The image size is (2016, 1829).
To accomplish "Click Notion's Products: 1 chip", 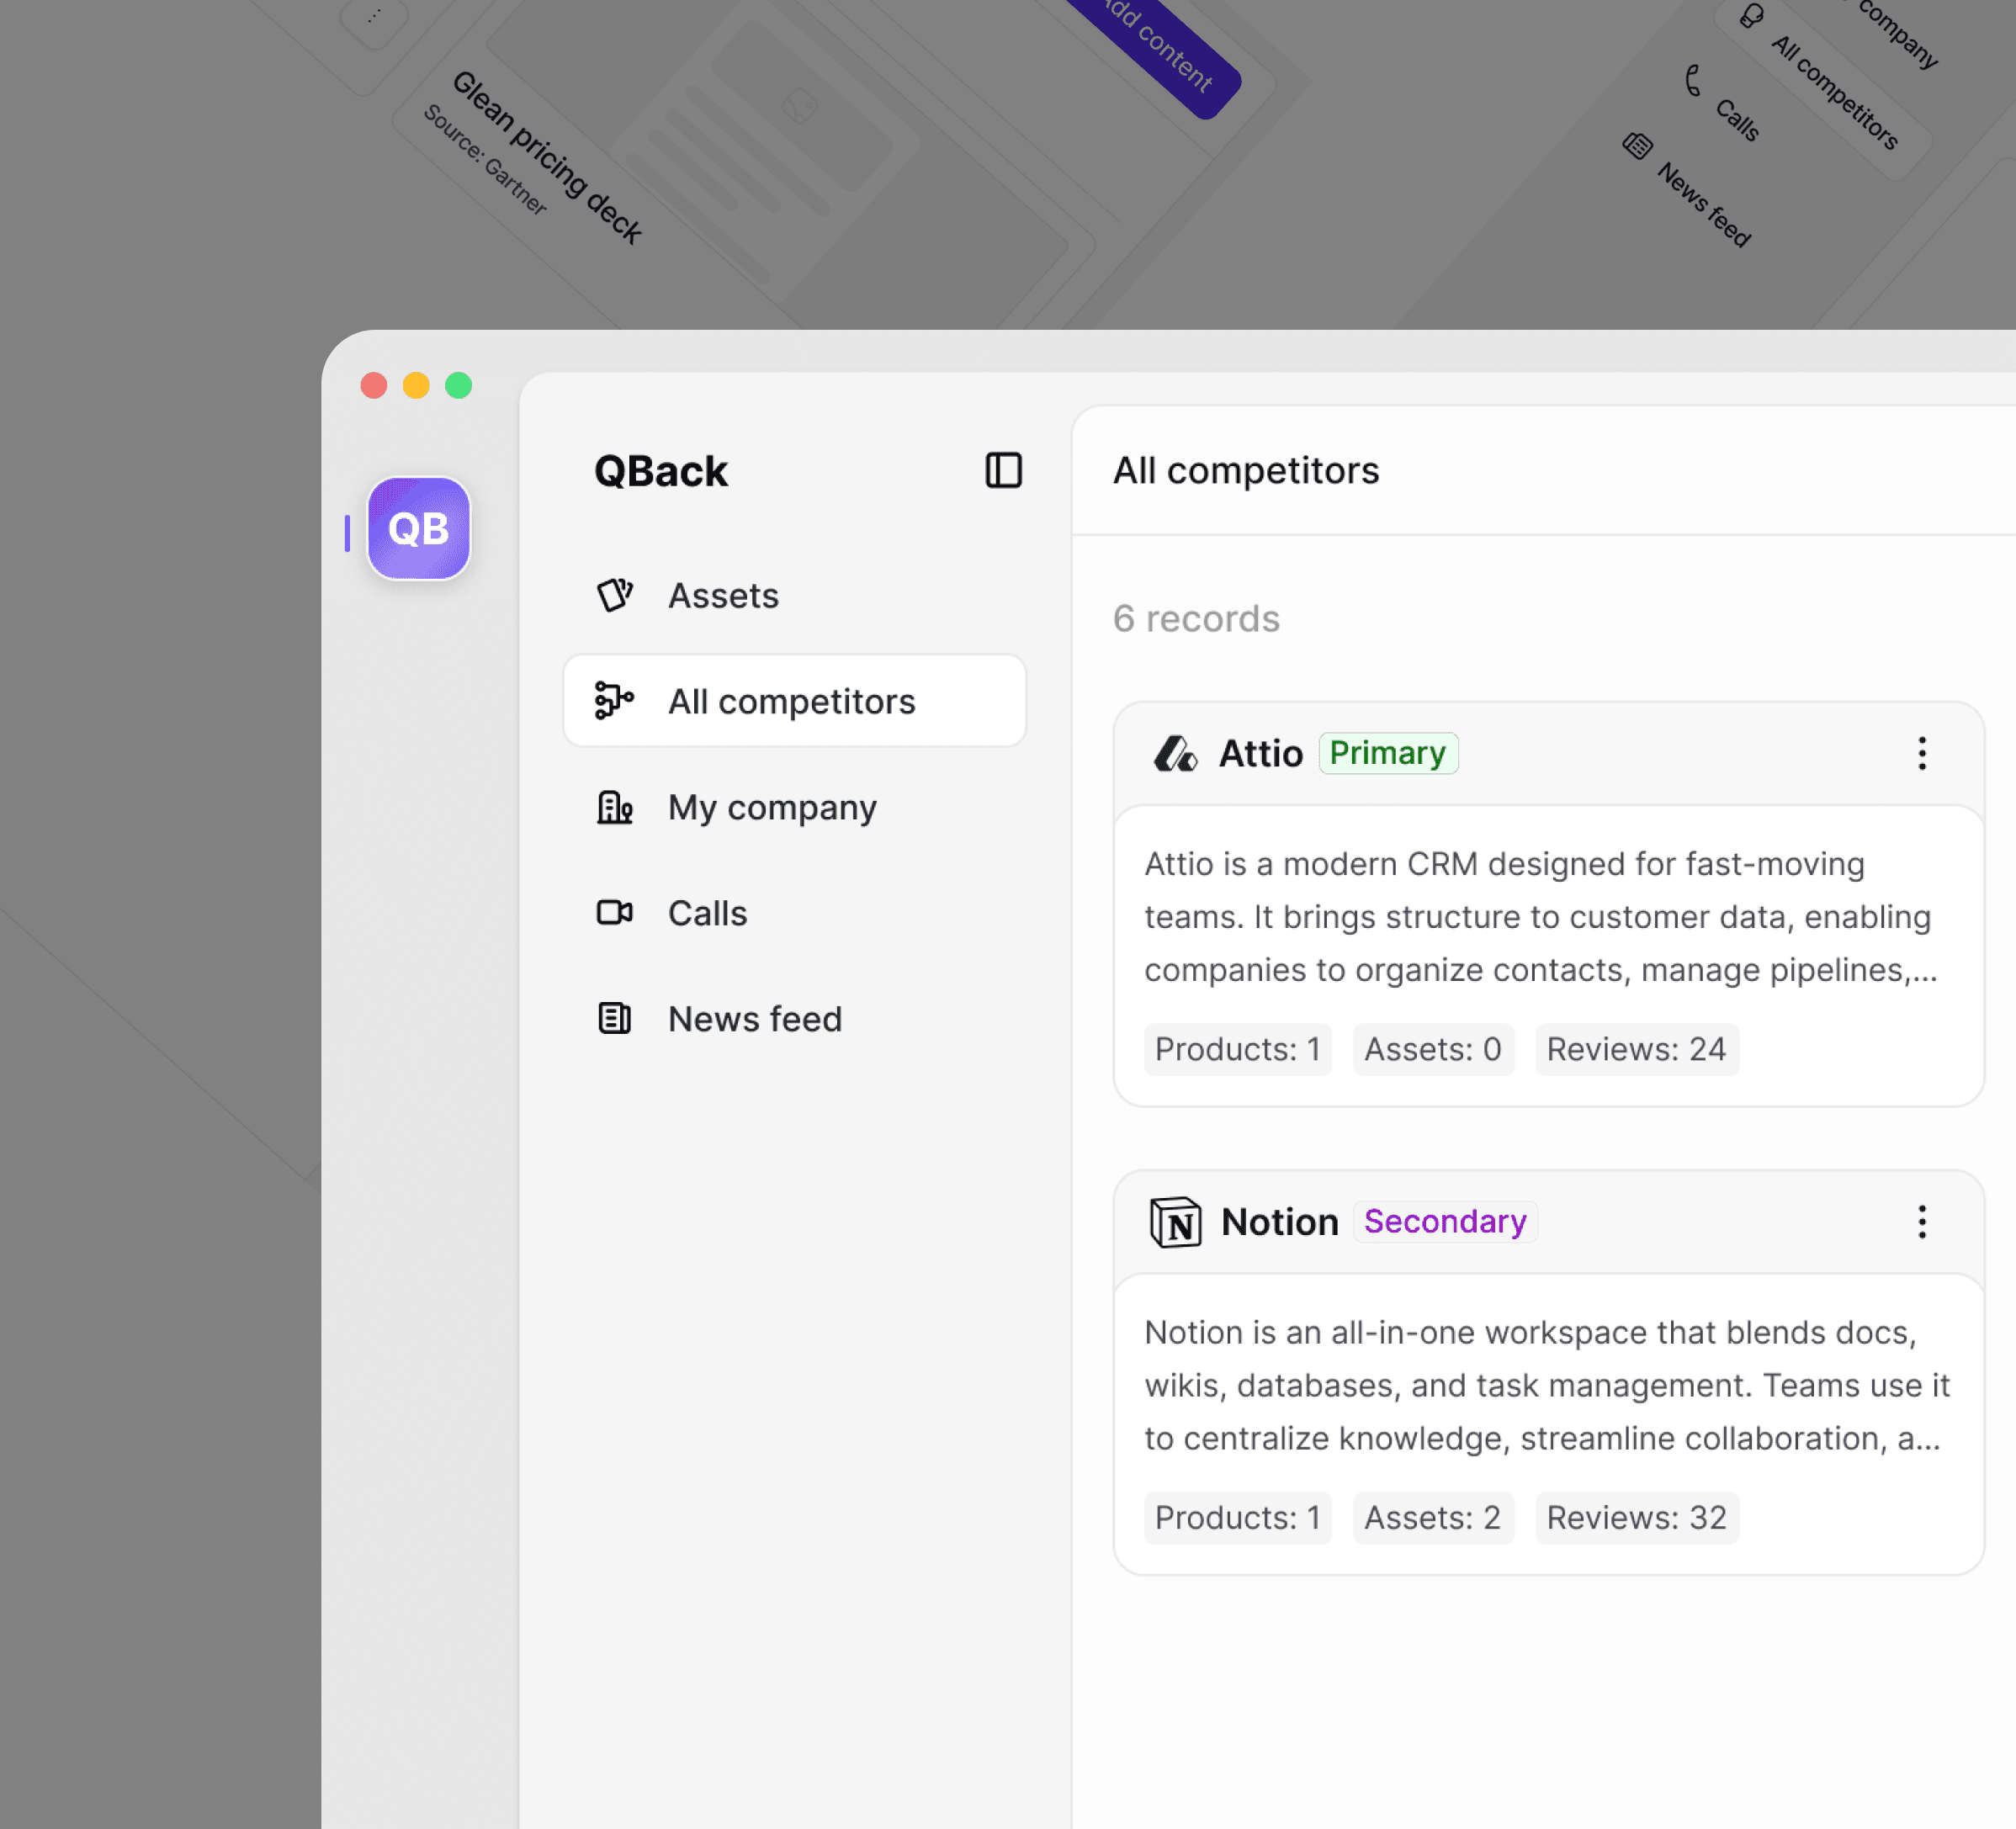I will (1237, 1518).
